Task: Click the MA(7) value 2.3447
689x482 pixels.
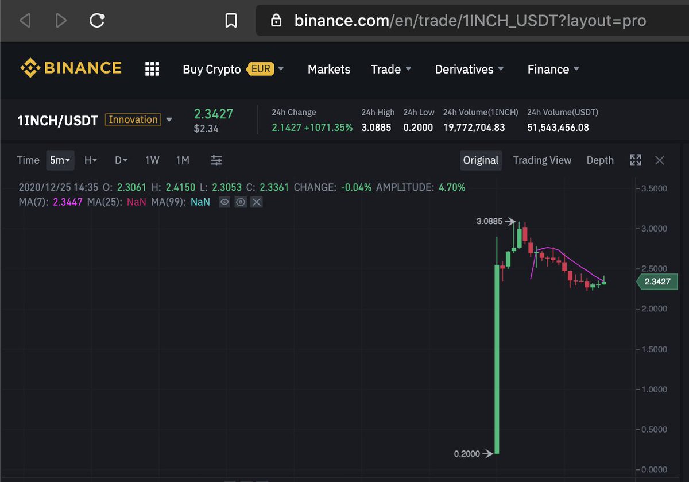Action: tap(68, 202)
